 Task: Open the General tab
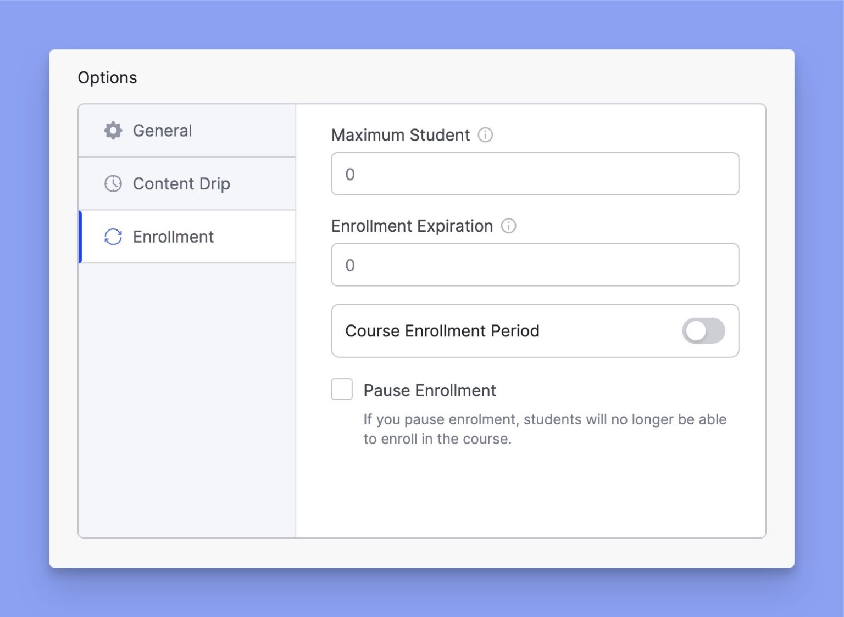tap(163, 131)
